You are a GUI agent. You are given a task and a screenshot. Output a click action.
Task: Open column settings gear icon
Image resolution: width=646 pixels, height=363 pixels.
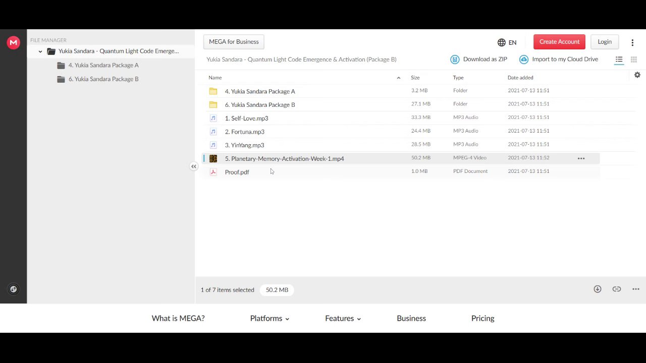[x=637, y=75]
